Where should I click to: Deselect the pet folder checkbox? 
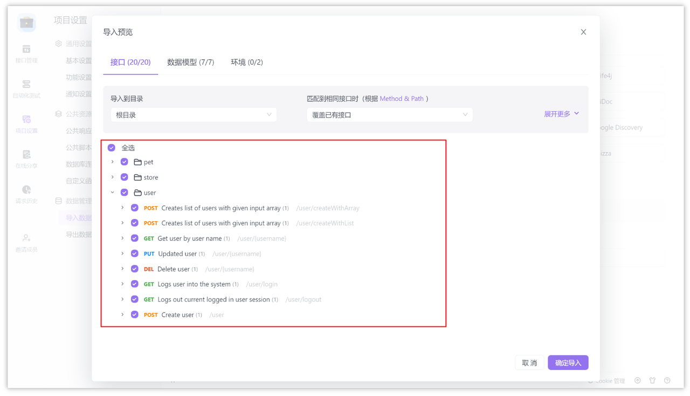pyautogui.click(x=123, y=161)
